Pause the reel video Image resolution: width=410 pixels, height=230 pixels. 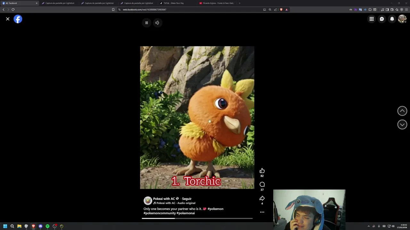(x=146, y=23)
